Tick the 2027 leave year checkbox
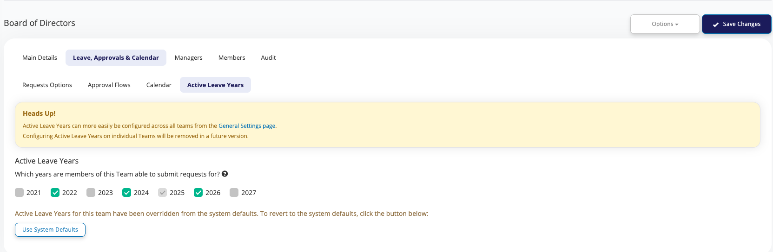 click(234, 193)
